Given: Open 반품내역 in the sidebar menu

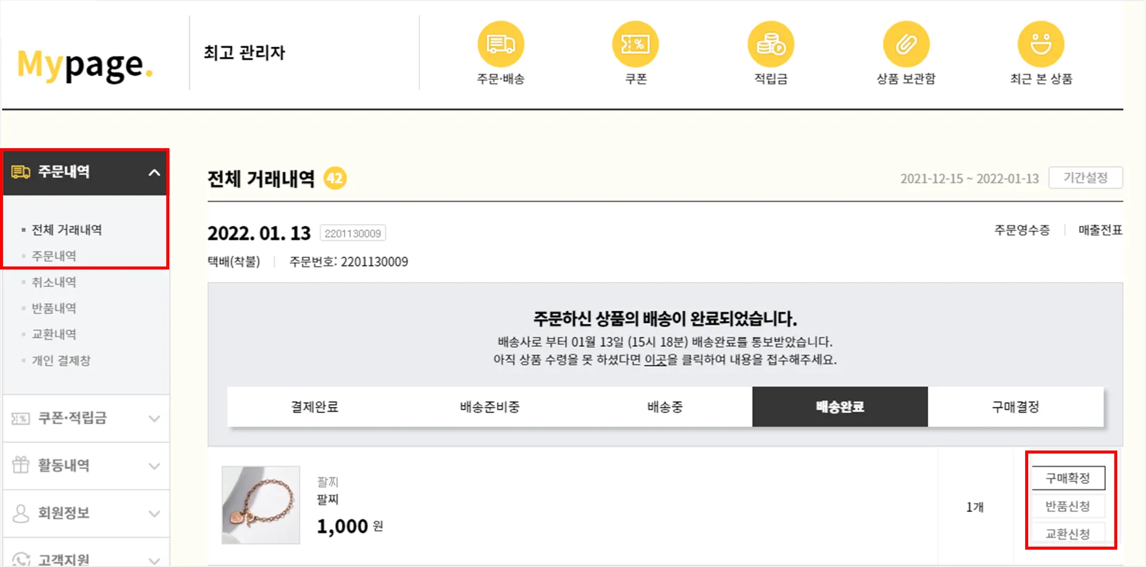Looking at the screenshot, I should tap(54, 308).
